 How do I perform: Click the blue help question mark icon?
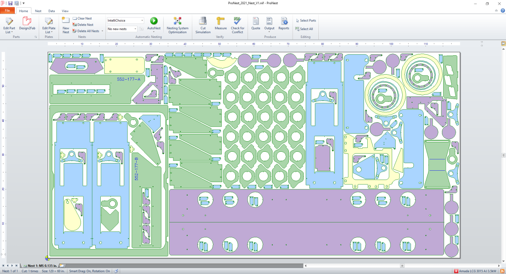pyautogui.click(x=502, y=11)
